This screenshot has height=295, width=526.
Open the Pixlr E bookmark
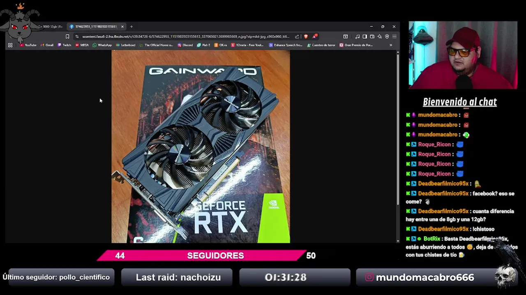pos(203,45)
